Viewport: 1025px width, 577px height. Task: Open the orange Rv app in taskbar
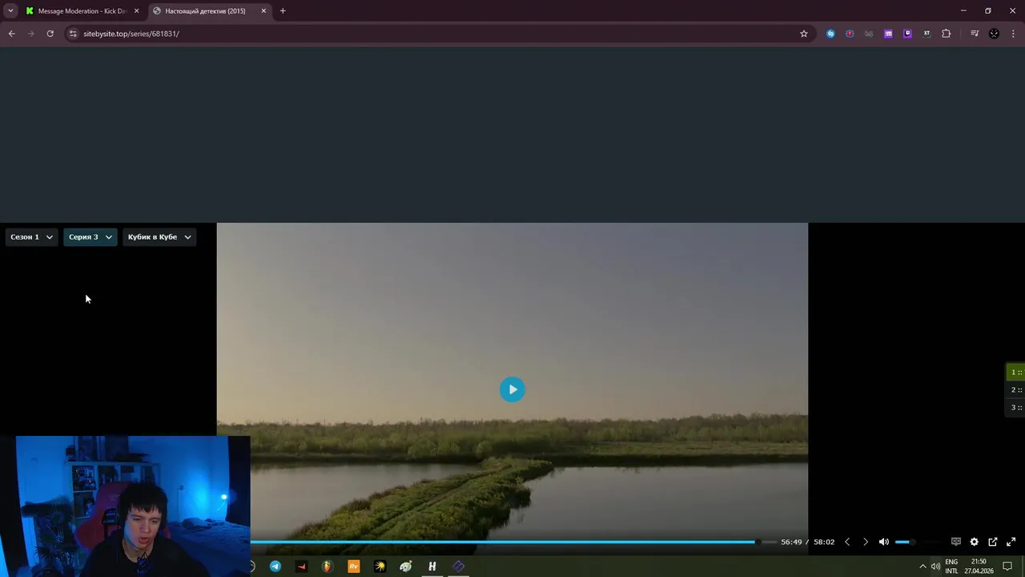(x=353, y=567)
